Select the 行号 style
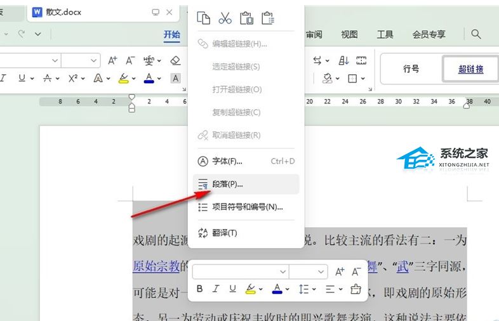Viewport: 499px width, 321px height. [x=411, y=69]
